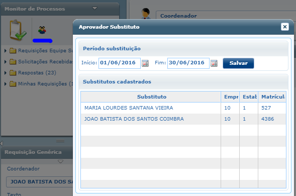Open the Minhas Requisições folder icon
This screenshot has height=196, width=296.
tap(13, 83)
